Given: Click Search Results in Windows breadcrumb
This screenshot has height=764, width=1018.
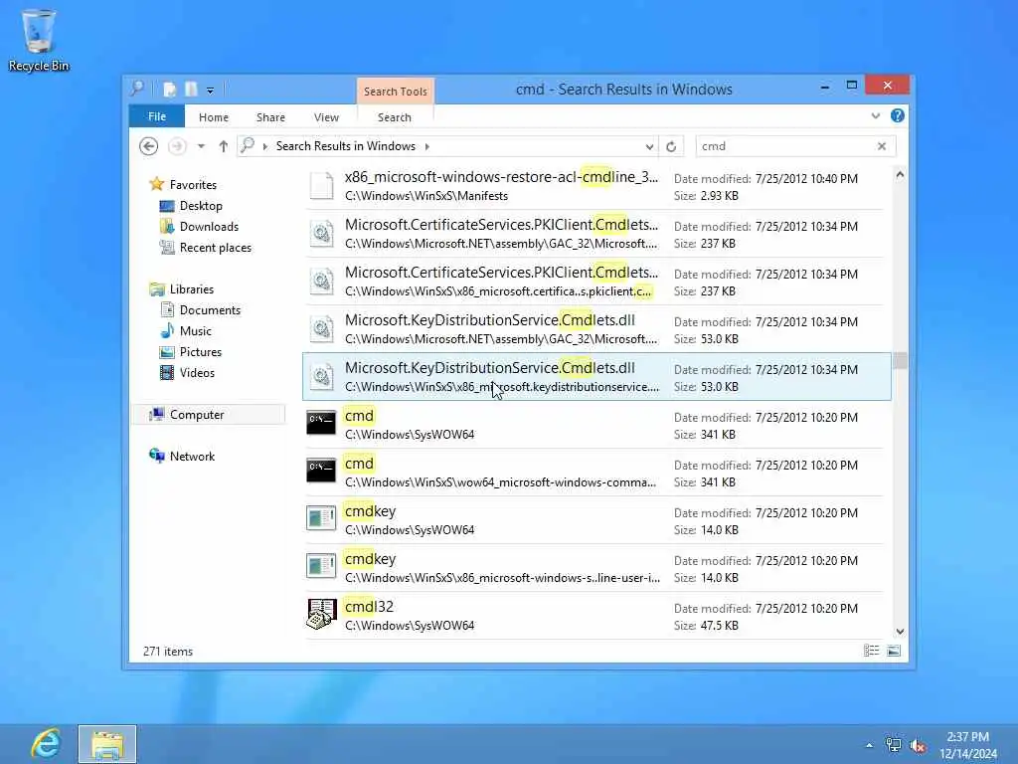Looking at the screenshot, I should coord(345,146).
